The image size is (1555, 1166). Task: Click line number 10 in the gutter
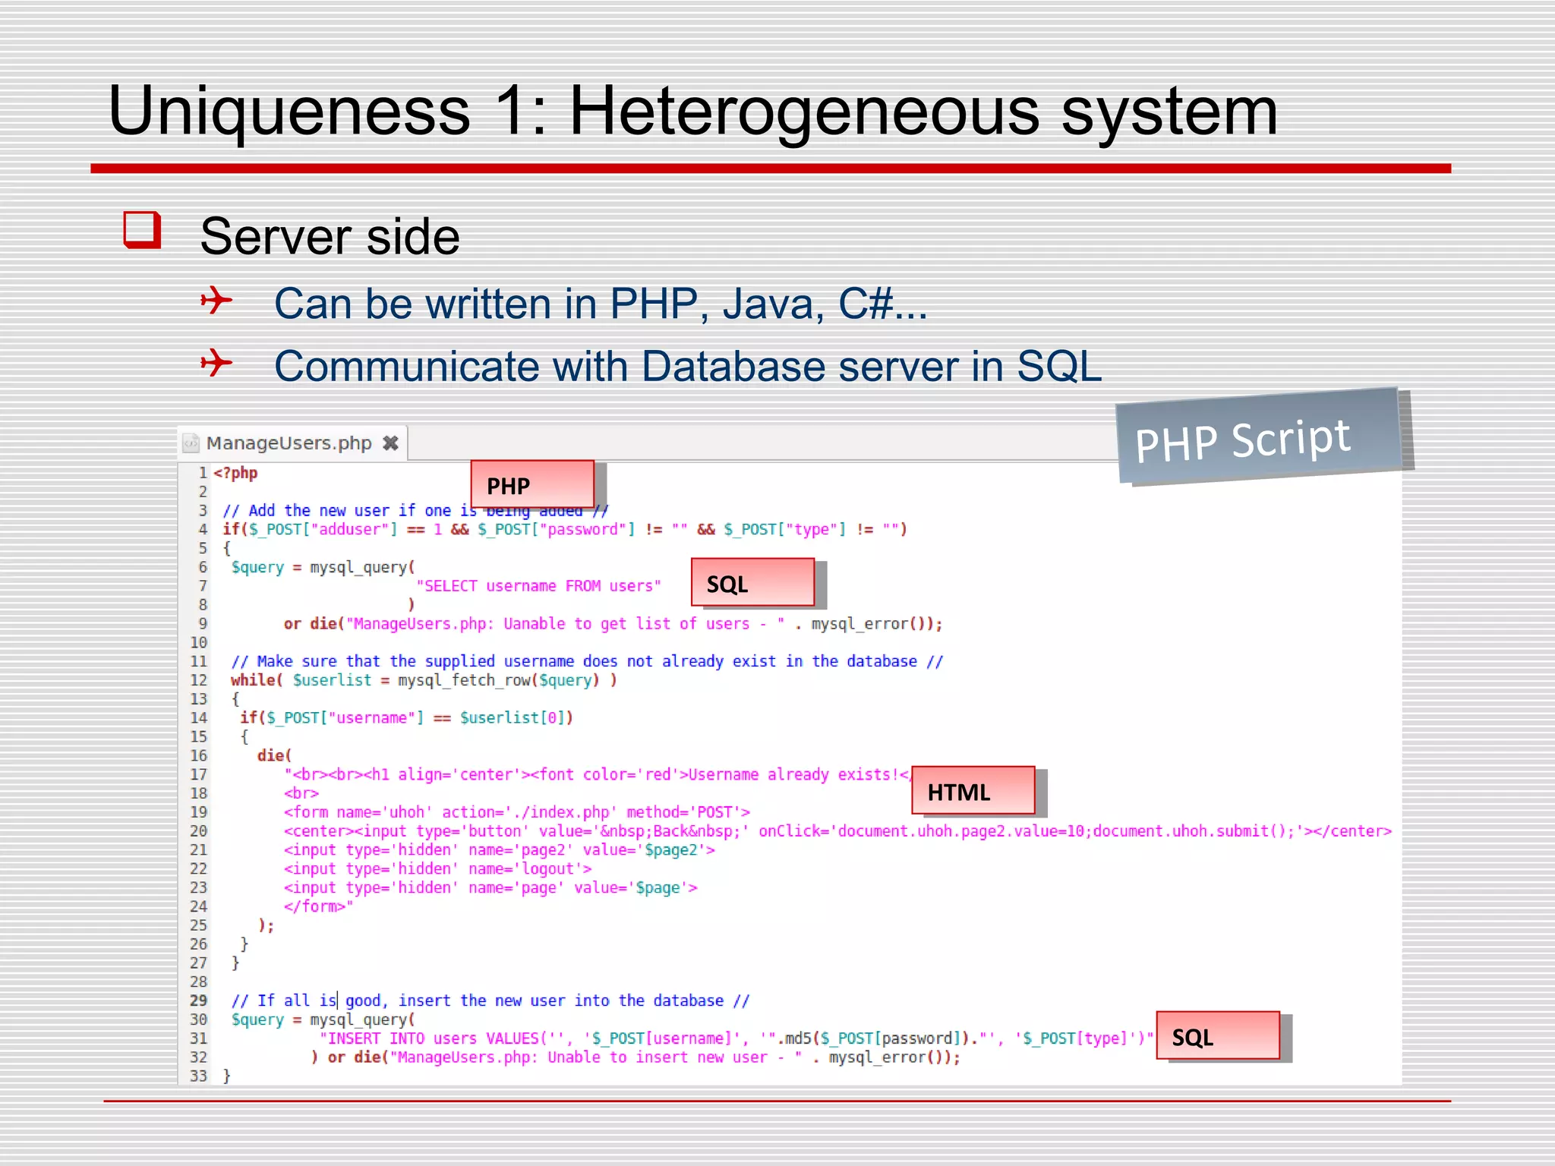[x=198, y=642]
